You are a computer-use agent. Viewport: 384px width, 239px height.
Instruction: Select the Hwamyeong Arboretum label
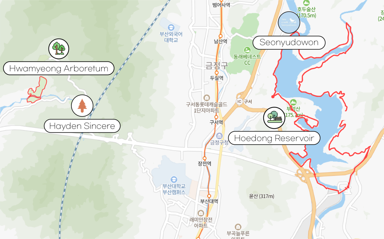tap(59, 69)
